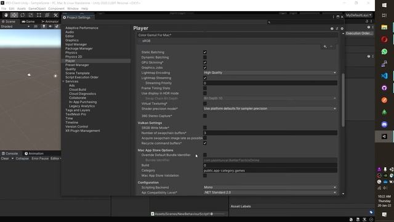Add a color gamut with plus button
The height and width of the screenshot is (222, 394).
tap(324, 47)
